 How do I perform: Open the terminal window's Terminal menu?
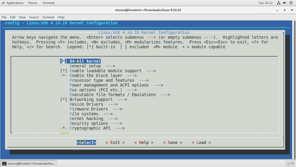tap(48, 17)
